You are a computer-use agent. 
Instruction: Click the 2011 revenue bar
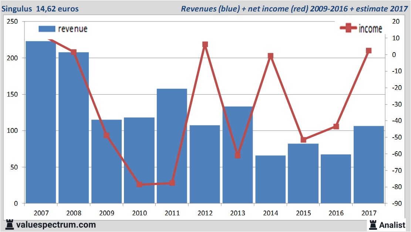coord(172,146)
